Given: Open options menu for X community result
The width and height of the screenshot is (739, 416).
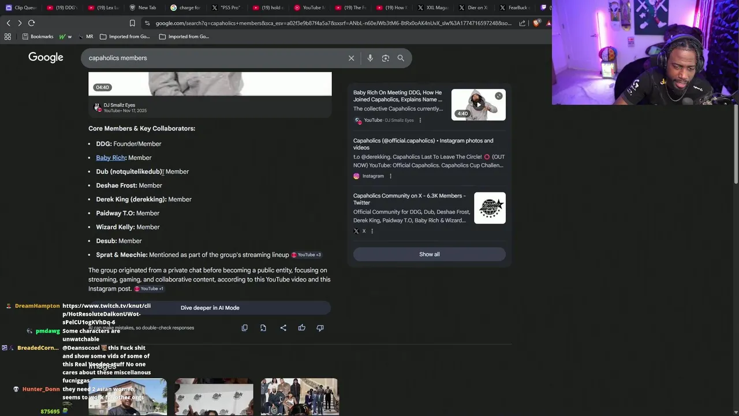Looking at the screenshot, I should click(x=372, y=231).
